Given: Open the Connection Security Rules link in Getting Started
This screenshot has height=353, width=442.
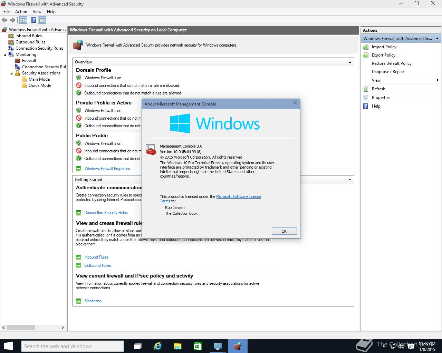Looking at the screenshot, I should pos(106,213).
